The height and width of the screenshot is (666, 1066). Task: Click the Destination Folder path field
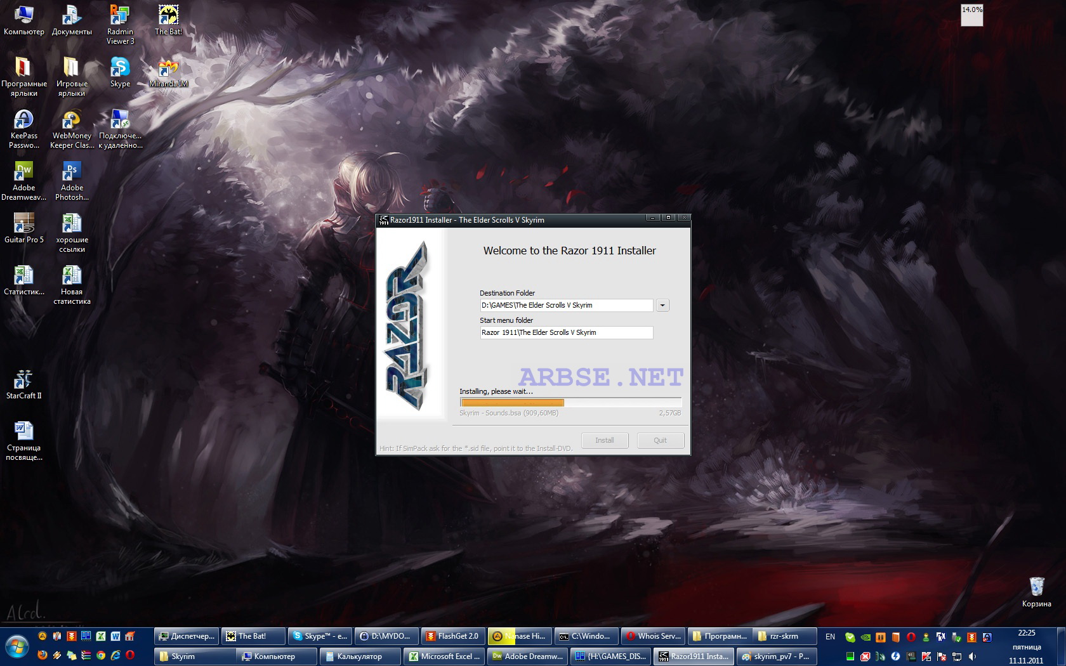coord(566,305)
